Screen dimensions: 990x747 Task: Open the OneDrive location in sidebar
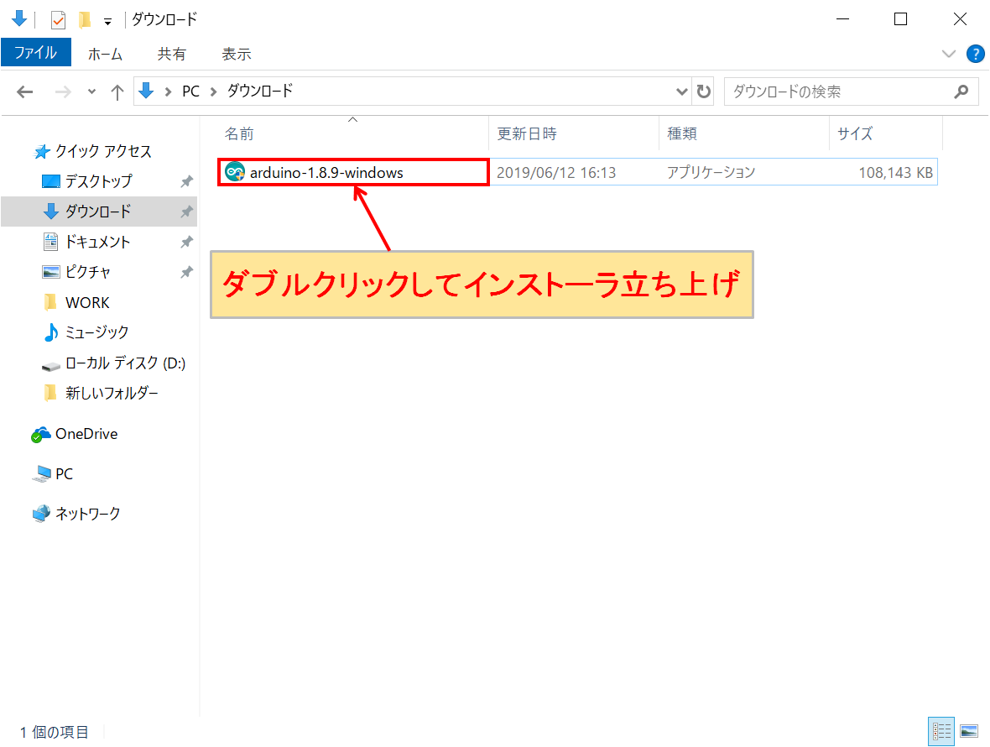[x=86, y=434]
